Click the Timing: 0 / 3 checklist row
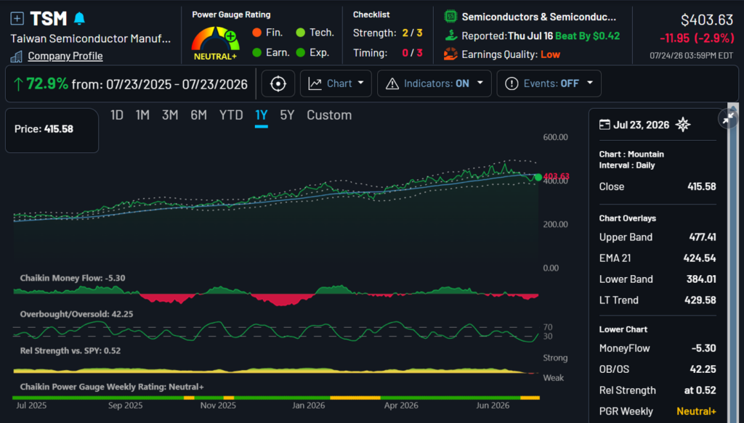Image resolution: width=744 pixels, height=423 pixels. (388, 53)
